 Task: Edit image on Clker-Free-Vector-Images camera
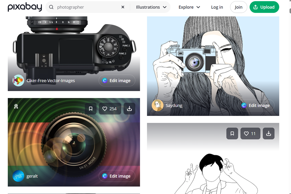(117, 80)
